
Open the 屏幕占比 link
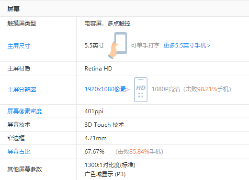tap(19, 151)
